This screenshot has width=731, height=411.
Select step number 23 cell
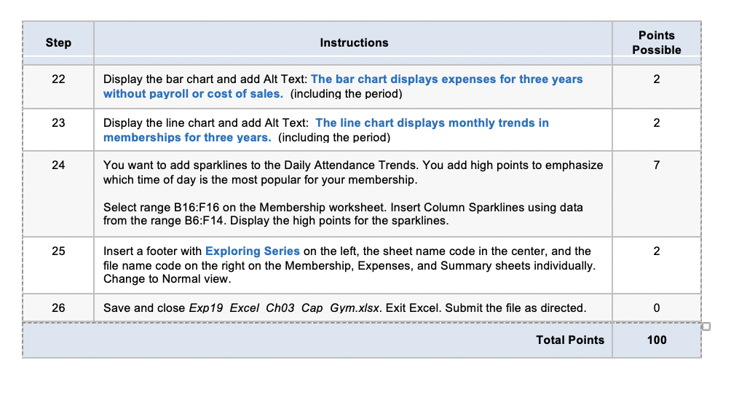coord(58,130)
